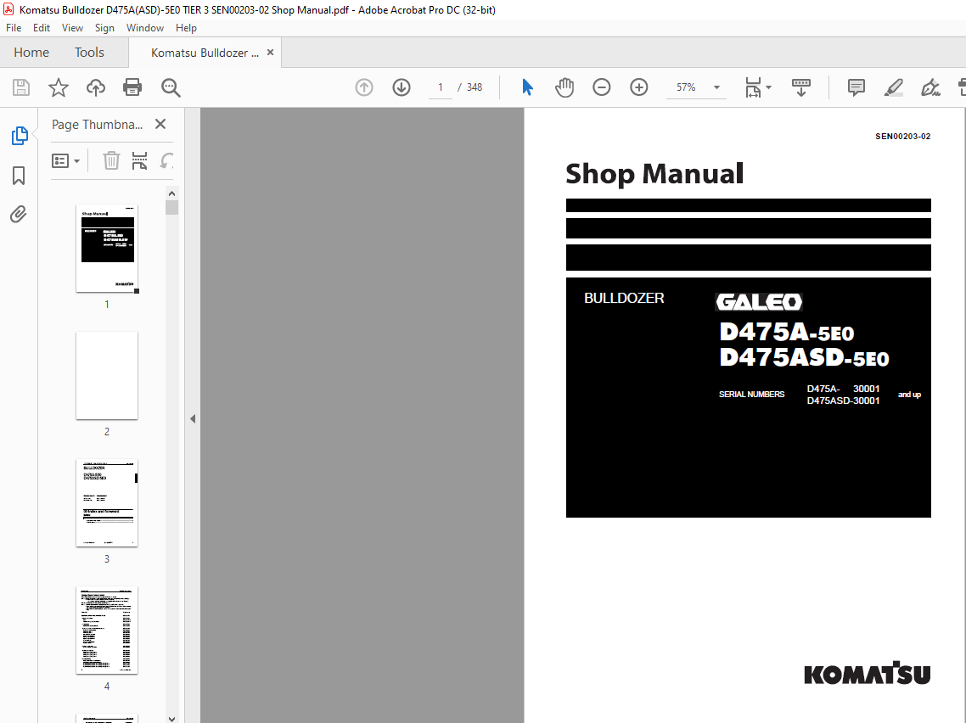The height and width of the screenshot is (723, 966).
Task: Open the Sign menu
Action: click(x=104, y=28)
